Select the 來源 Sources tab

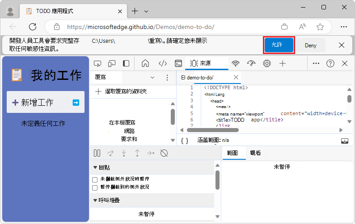(x=207, y=63)
